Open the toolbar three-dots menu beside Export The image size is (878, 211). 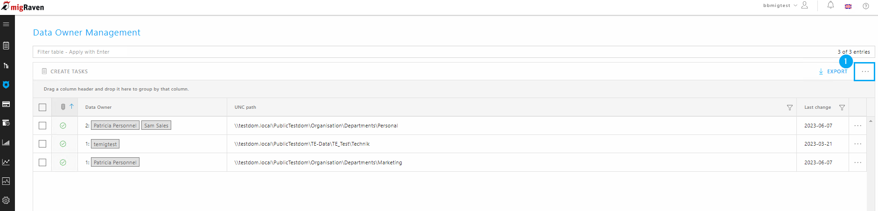point(865,71)
